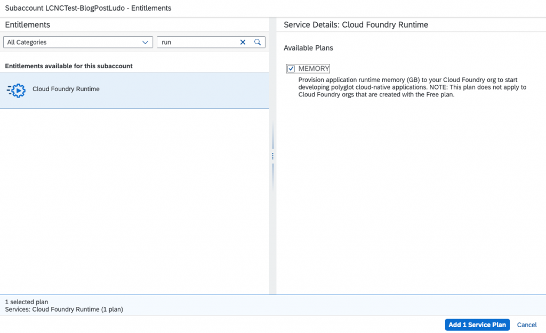Select the Cloud Foundry Runtime entitlement row
This screenshot has height=333, width=546.
[x=134, y=91]
